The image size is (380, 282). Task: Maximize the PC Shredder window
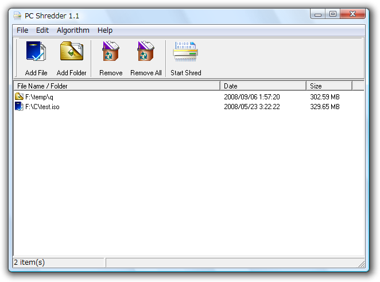click(x=333, y=14)
